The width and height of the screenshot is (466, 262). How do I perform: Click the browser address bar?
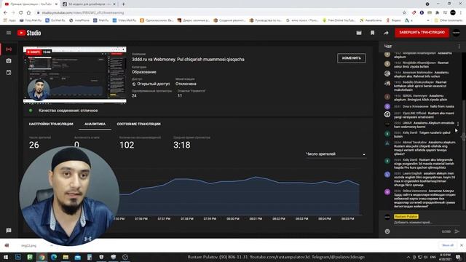pos(220,13)
